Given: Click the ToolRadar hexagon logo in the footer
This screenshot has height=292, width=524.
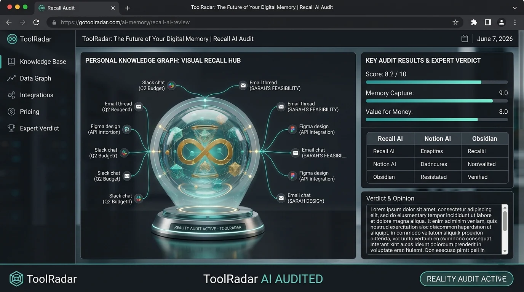Looking at the screenshot, I should click(x=16, y=279).
